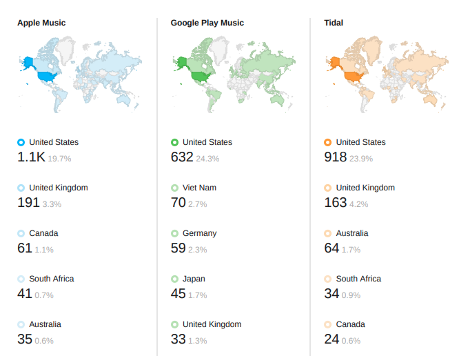This screenshot has height=356, width=459.
Task: Click the pale orange circle beside Tidal Canada
Action: coord(328,325)
